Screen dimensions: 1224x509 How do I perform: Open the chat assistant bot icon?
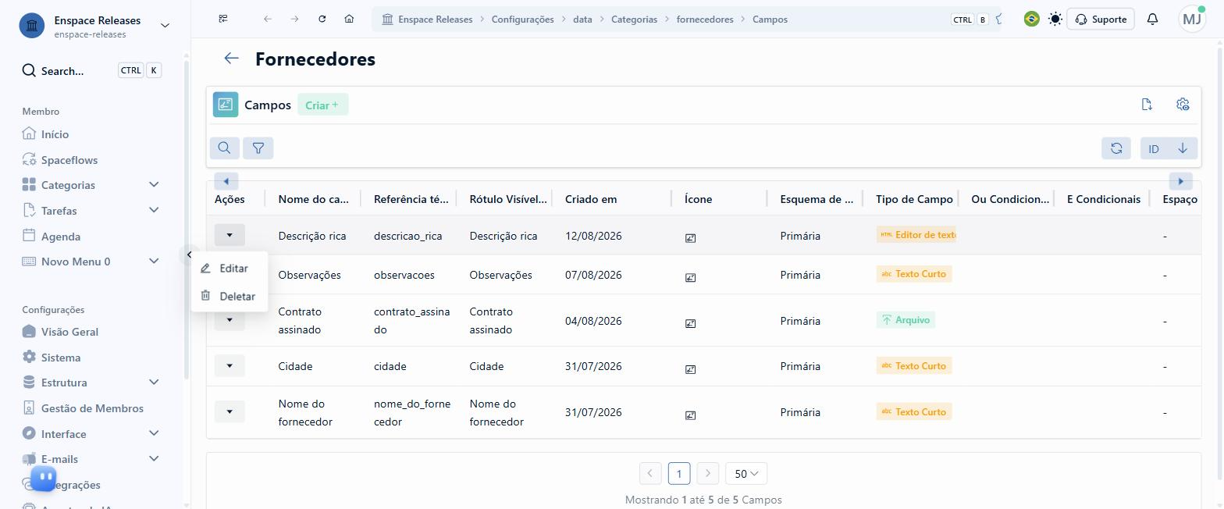pos(43,478)
